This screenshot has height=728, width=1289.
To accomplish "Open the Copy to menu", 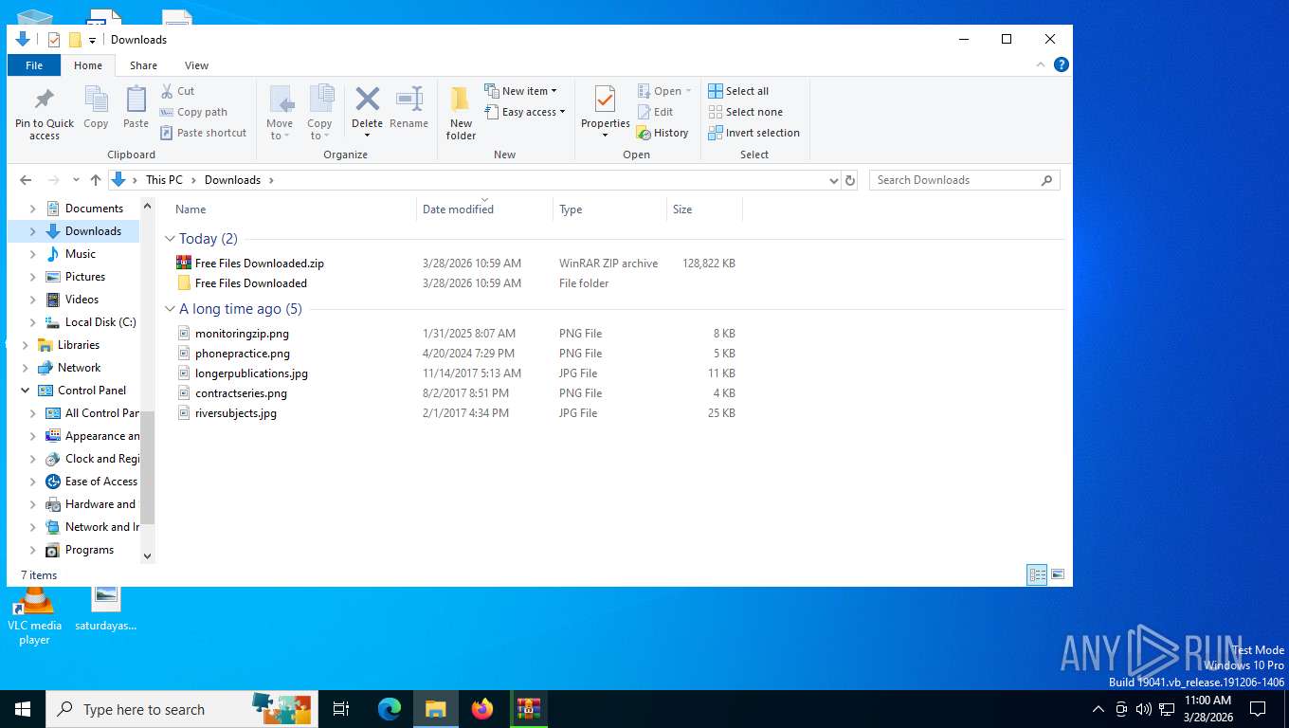I will pyautogui.click(x=319, y=113).
